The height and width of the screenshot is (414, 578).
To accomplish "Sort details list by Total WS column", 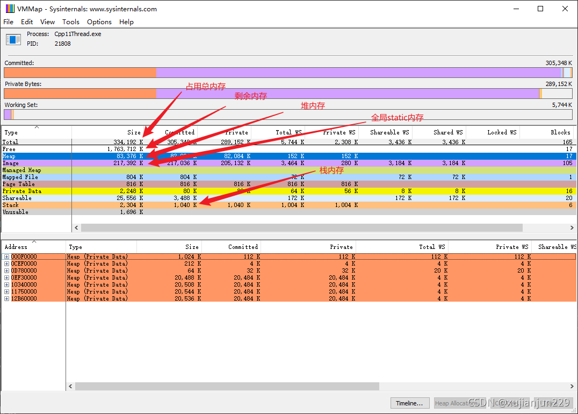I will (402, 247).
